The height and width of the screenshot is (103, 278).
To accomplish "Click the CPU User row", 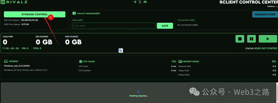I will point(127,66).
